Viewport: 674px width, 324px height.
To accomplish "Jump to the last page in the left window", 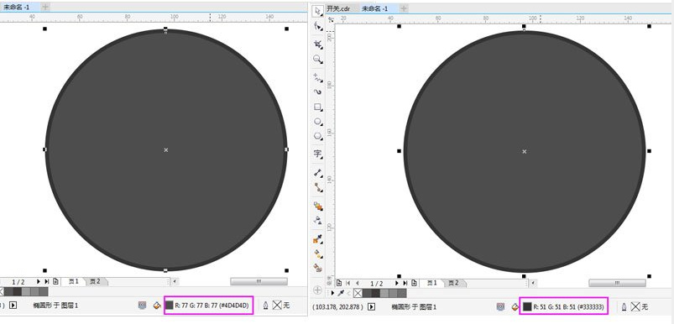I will click(x=46, y=281).
